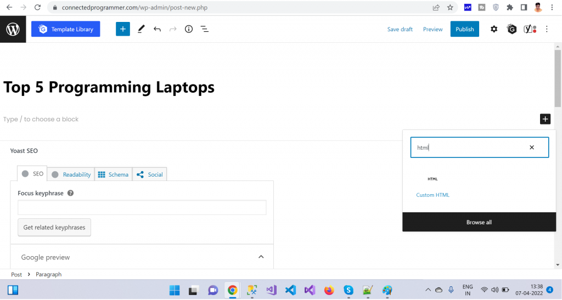Viewport: 562px width, 300px height.
Task: Switch to the Readability tab
Action: tap(71, 174)
